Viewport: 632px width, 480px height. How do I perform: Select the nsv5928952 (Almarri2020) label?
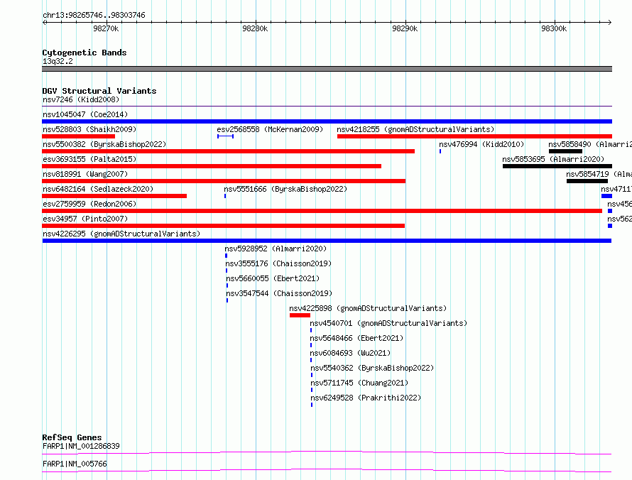276,249
